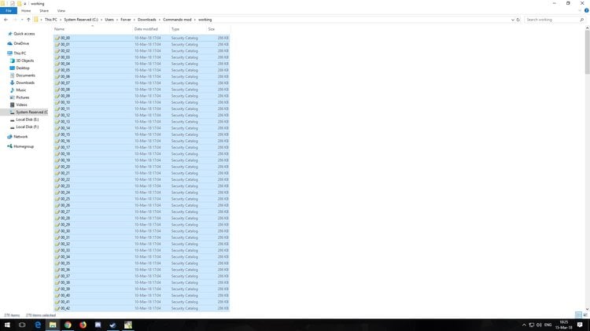This screenshot has height=331, width=590.
Task: Open Desktop in navigation pane
Action: (x=23, y=68)
